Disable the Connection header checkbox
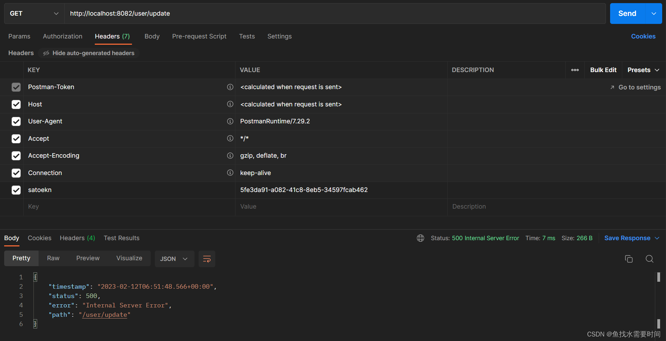 pyautogui.click(x=16, y=173)
